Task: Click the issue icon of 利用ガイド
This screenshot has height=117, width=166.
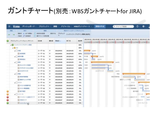Action: [18, 100]
